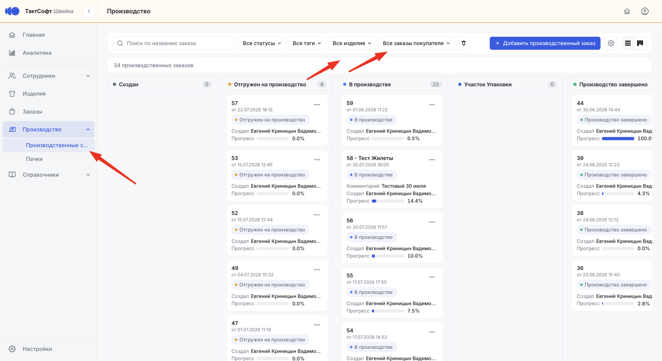Click the status badge on order 53
The image size is (662, 361).
coord(270,175)
